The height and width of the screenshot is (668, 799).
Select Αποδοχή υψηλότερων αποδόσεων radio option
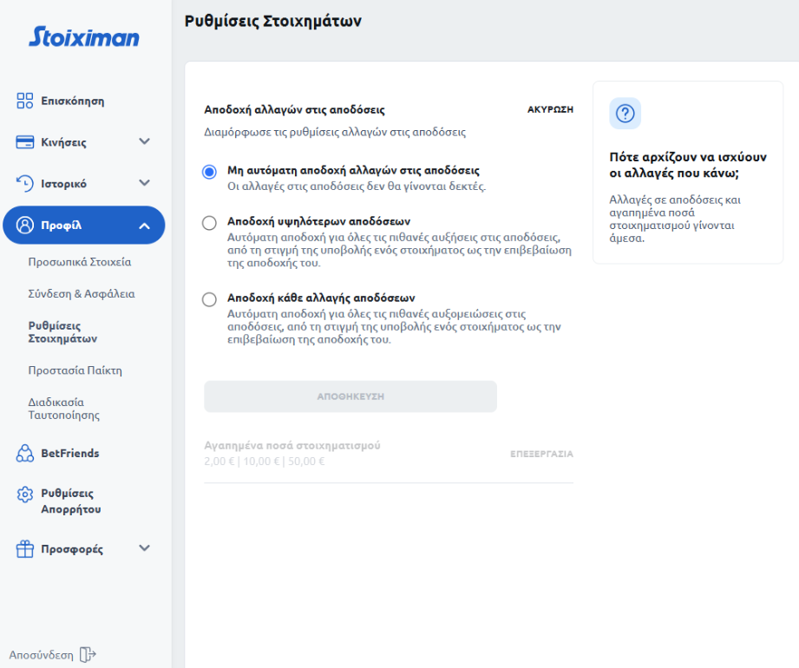click(209, 223)
